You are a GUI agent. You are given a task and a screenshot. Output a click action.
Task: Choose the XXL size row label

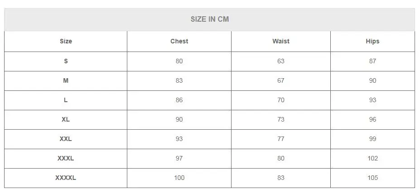click(x=66, y=139)
